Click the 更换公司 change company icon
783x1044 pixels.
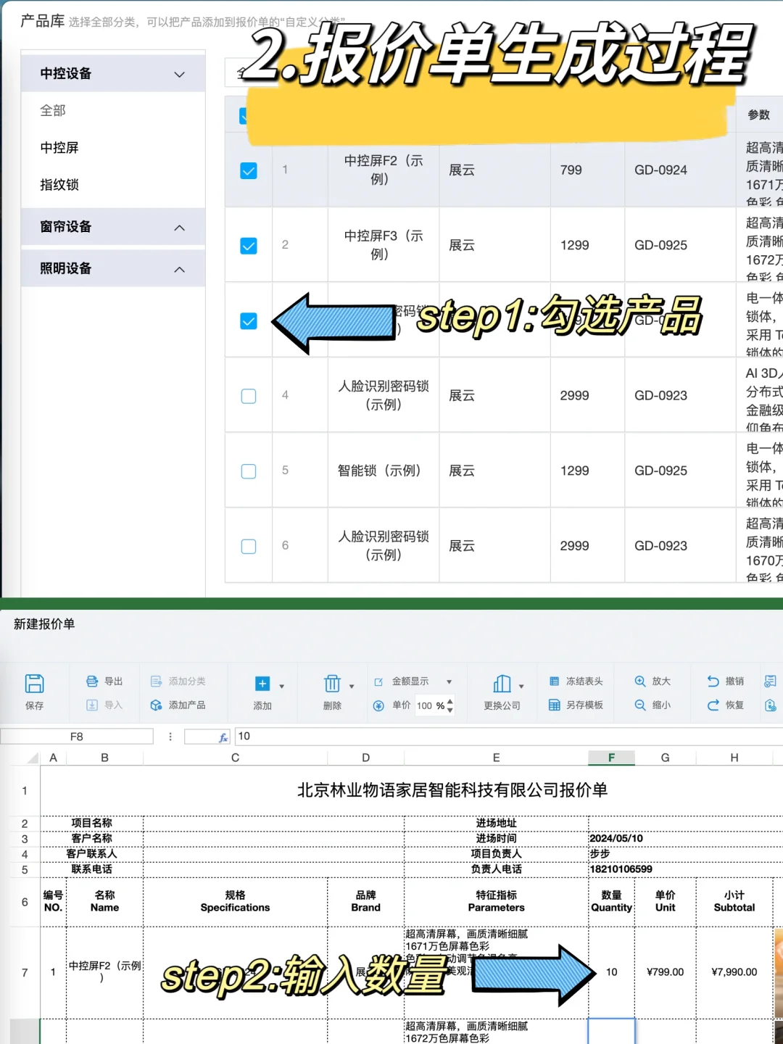coord(503,682)
